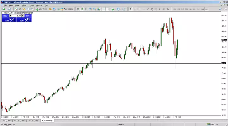Viewport: 228px width, 126px height.
Task: Toggle the Market Watch window icon
Action: click(16, 9)
